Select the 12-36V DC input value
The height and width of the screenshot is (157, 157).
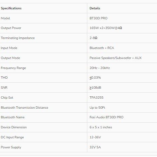click(95, 137)
